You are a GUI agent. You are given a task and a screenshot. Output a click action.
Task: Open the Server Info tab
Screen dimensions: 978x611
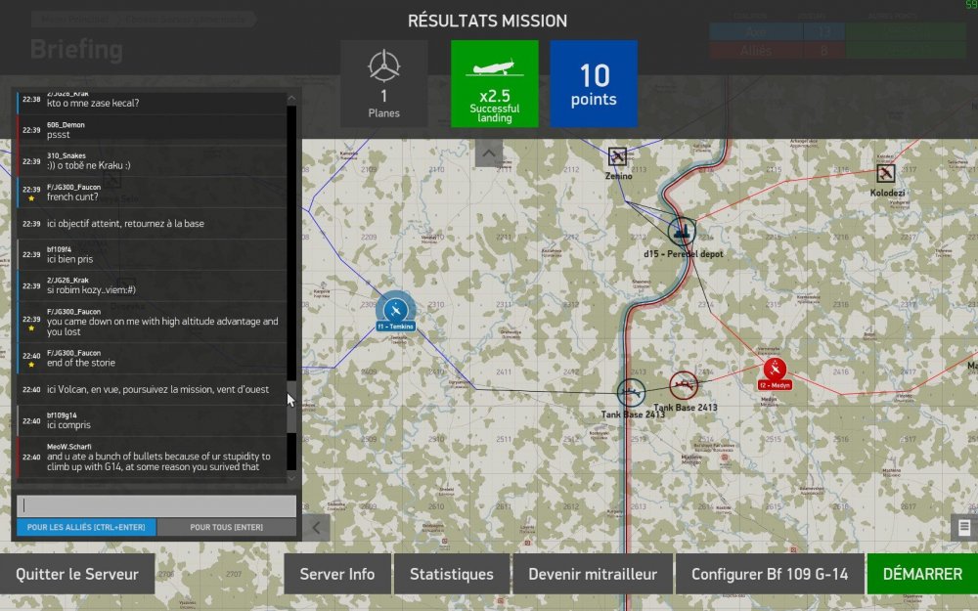(336, 574)
